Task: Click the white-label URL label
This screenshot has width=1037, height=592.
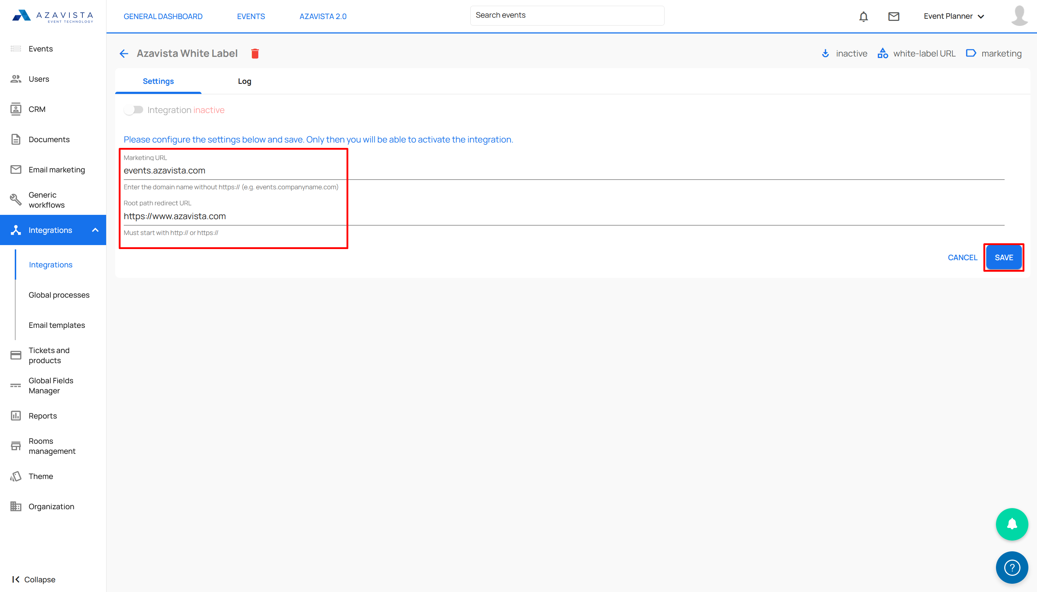Action: pyautogui.click(x=924, y=53)
